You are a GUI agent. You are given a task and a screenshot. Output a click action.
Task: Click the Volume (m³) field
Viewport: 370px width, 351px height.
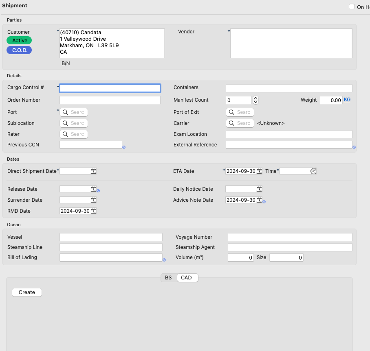coord(241,257)
